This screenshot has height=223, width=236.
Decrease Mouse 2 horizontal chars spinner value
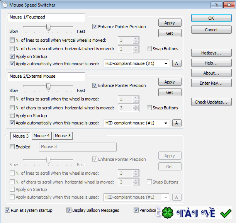(136, 110)
